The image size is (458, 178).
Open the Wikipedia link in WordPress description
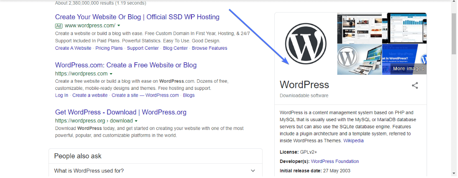(x=353, y=141)
